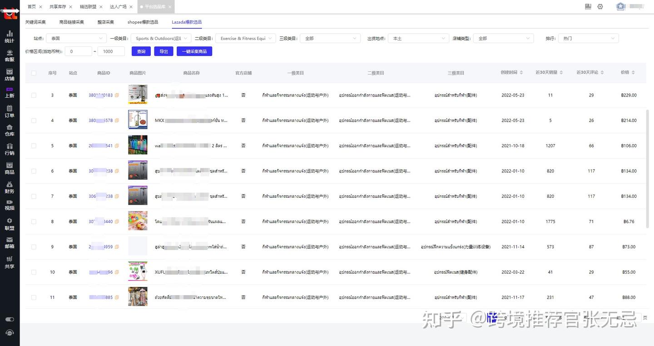Select the checkbox for row 5
Image resolution: width=654 pixels, height=346 pixels.
[x=33, y=145]
